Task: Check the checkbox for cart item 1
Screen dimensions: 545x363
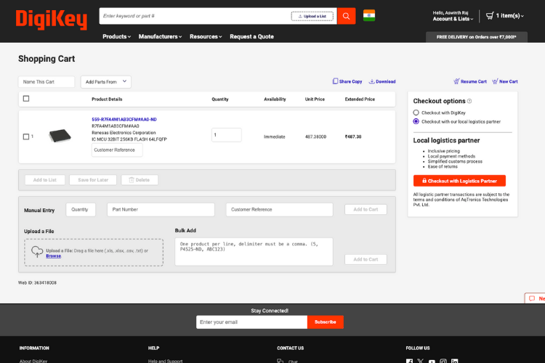Action: click(26, 136)
